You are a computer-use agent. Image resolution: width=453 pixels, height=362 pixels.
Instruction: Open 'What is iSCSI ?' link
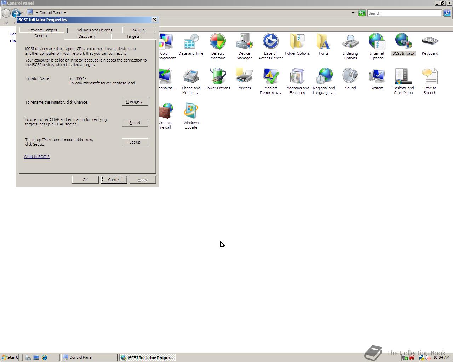(37, 157)
